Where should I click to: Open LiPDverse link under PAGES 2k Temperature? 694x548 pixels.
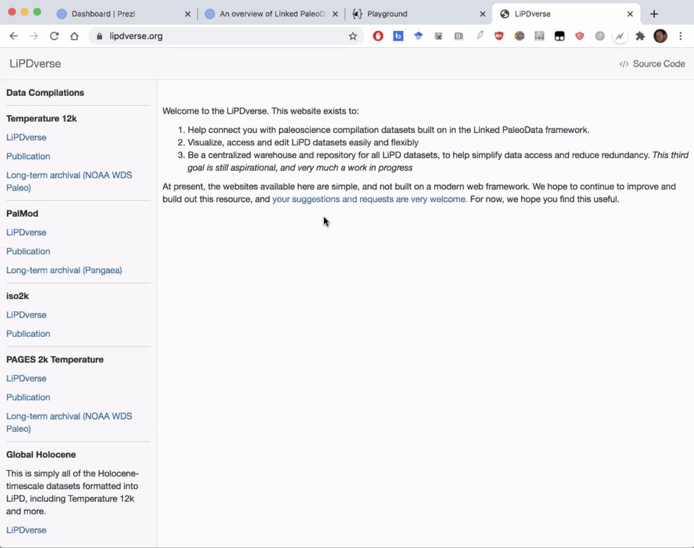click(26, 378)
